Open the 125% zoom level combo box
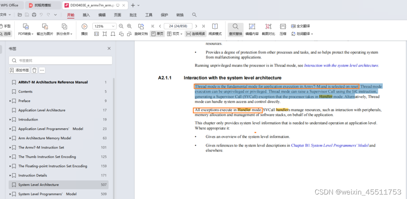 [104, 26]
